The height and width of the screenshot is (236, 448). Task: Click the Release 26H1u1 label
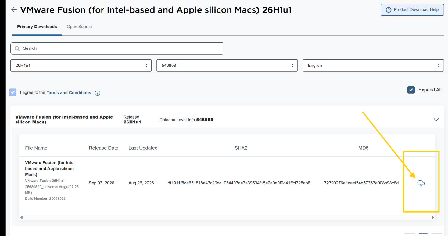click(x=132, y=120)
